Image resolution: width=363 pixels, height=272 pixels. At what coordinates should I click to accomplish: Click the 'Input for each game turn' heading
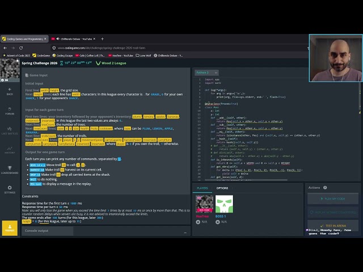44,109
